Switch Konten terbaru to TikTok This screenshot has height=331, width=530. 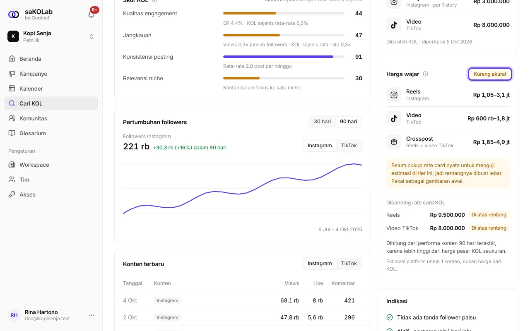click(349, 264)
